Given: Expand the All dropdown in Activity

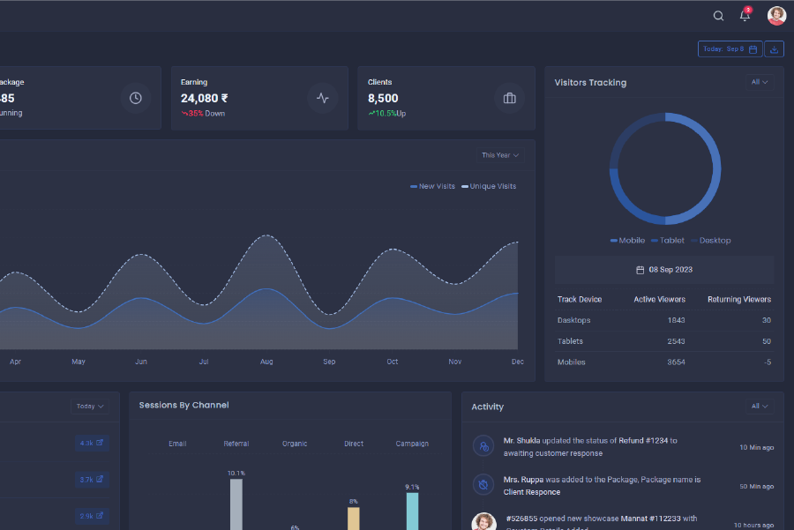Looking at the screenshot, I should 760,407.
